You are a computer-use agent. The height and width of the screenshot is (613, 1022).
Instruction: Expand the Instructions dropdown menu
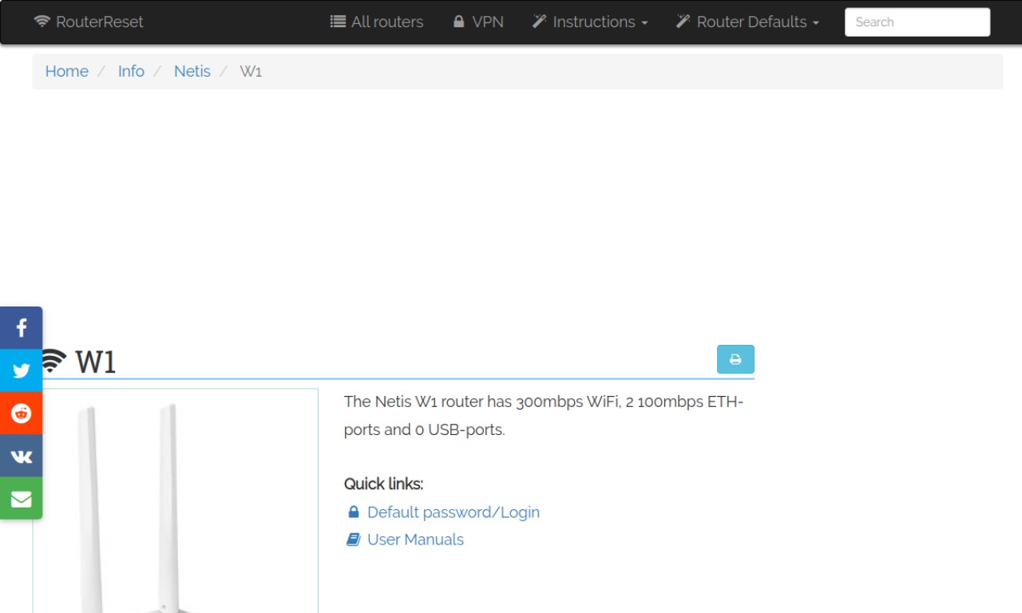[590, 22]
